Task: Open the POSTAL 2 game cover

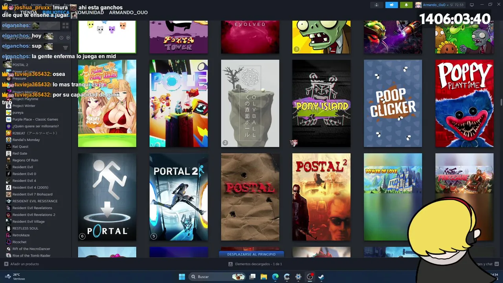Action: (x=321, y=197)
